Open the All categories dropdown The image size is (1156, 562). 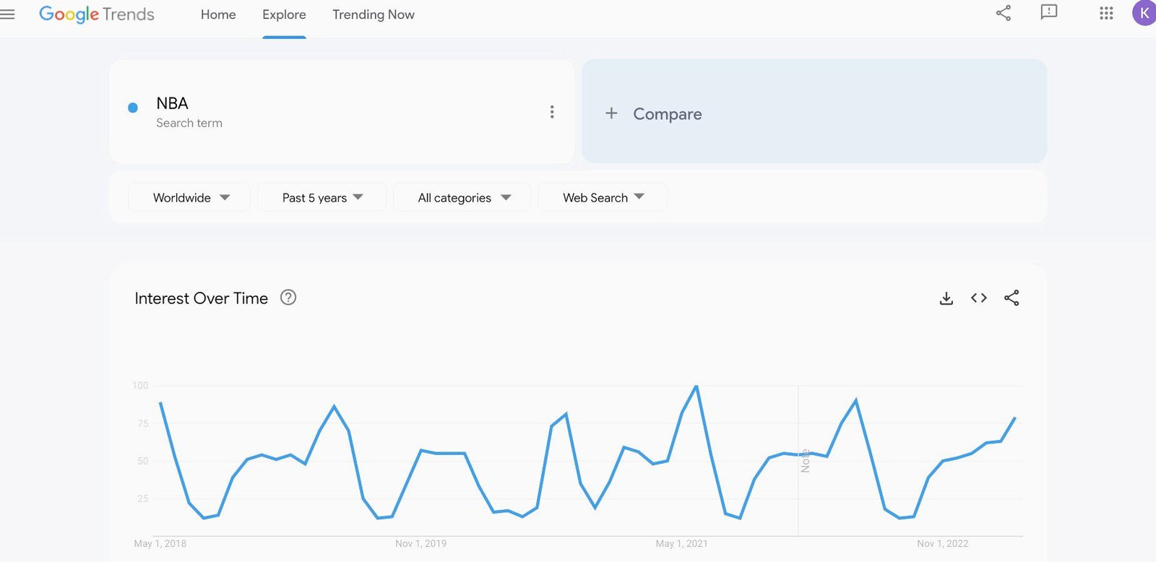pyautogui.click(x=462, y=197)
